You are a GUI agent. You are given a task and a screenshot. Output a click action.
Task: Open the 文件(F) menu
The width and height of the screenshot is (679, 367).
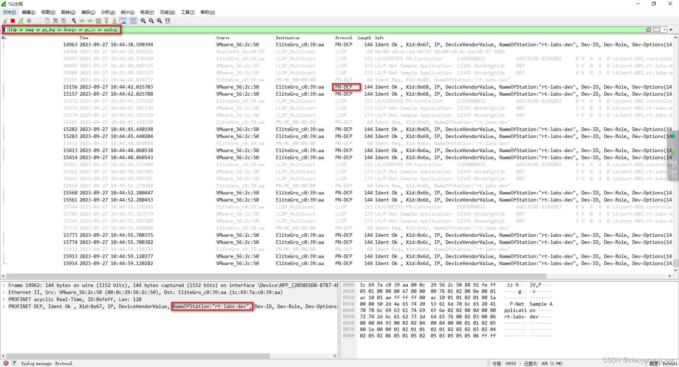(10, 12)
